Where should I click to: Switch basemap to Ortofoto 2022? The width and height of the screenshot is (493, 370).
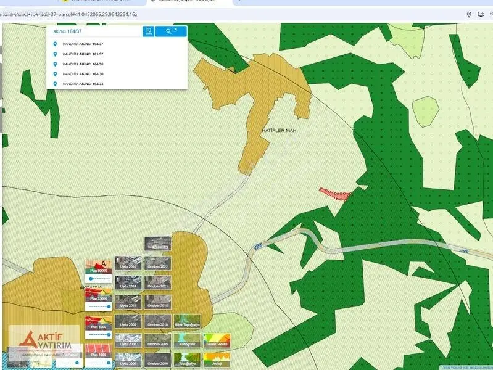(x=158, y=263)
